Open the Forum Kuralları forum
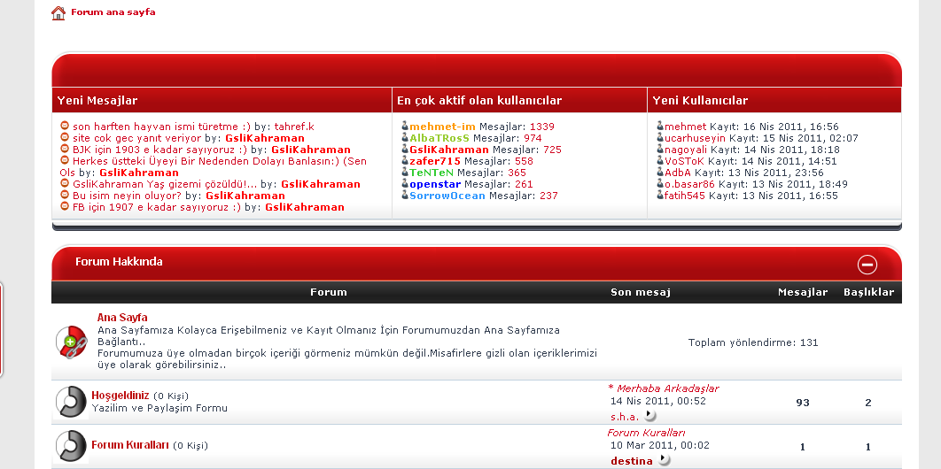This screenshot has width=941, height=469. click(129, 445)
